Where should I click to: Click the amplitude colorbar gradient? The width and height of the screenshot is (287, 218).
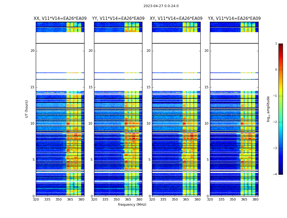point(280,109)
